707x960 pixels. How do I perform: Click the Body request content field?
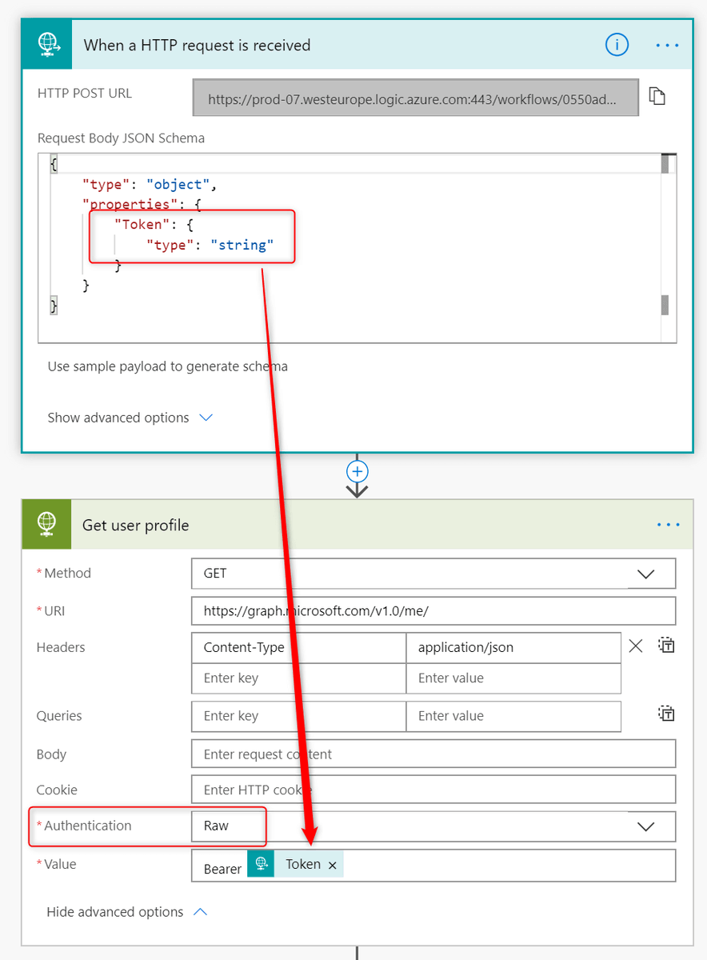[x=433, y=754]
